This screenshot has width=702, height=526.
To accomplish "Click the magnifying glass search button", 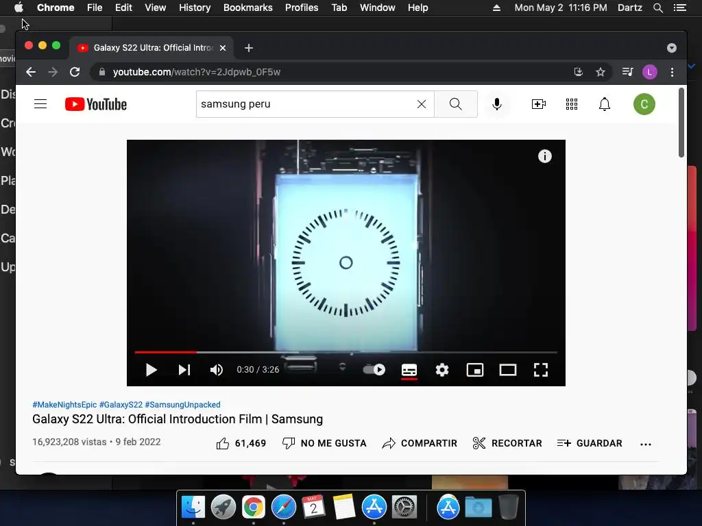I will tap(456, 104).
